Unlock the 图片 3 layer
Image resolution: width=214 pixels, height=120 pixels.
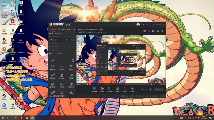[x=53, y=33]
